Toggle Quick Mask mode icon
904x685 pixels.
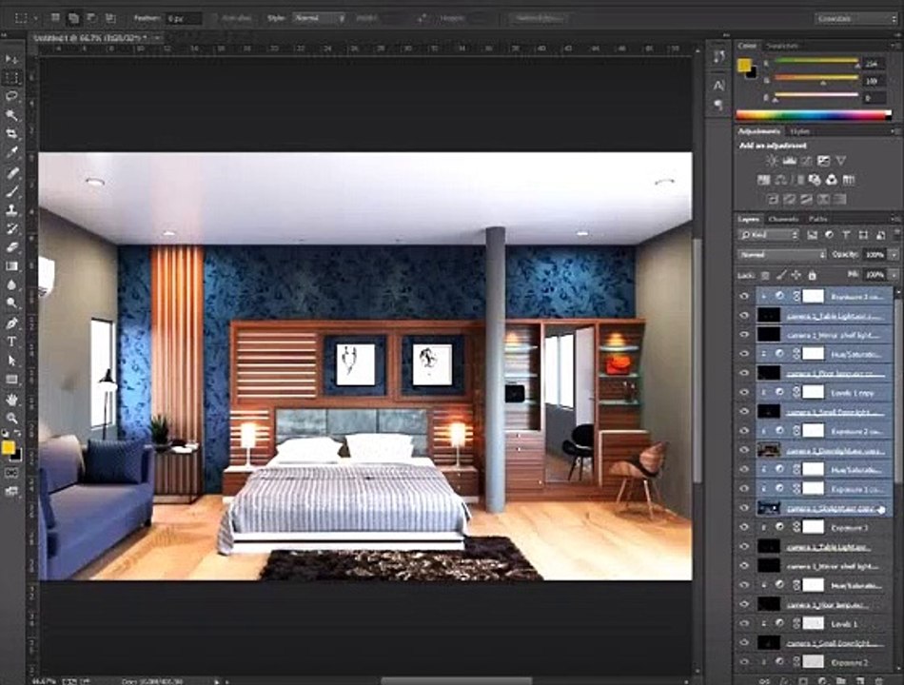point(11,473)
